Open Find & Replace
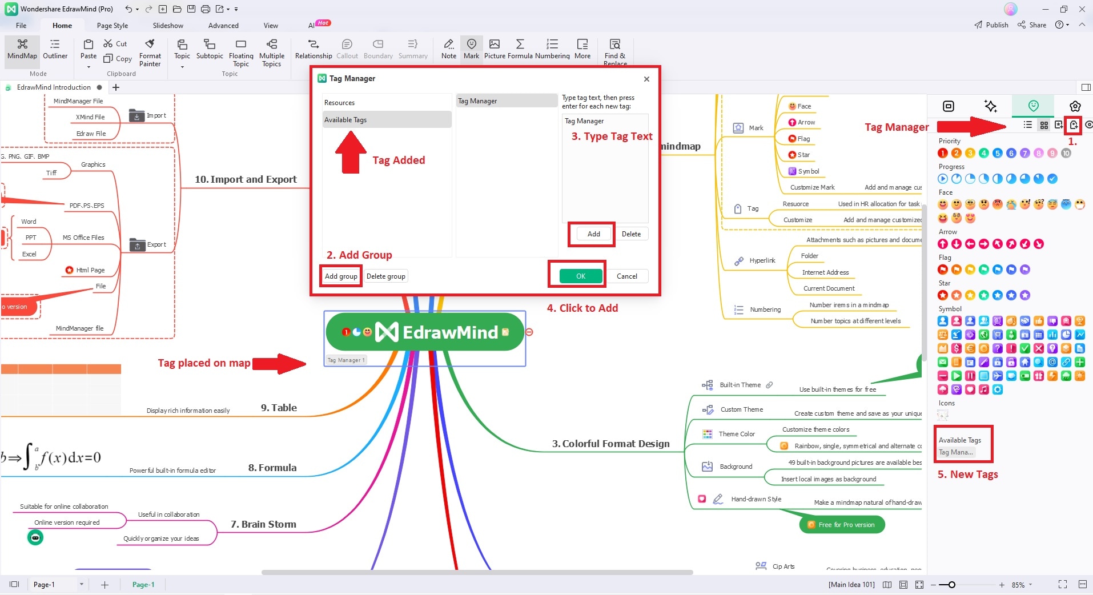This screenshot has width=1093, height=595. click(615, 51)
